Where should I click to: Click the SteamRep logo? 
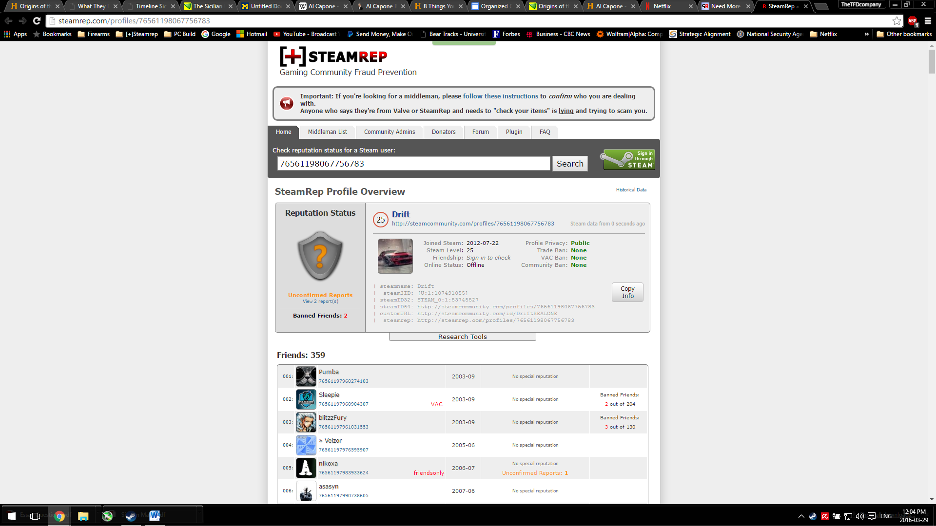333,57
